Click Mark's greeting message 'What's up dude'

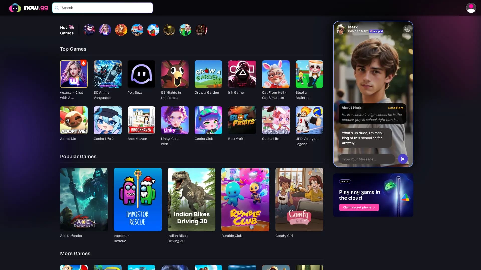click(365, 138)
